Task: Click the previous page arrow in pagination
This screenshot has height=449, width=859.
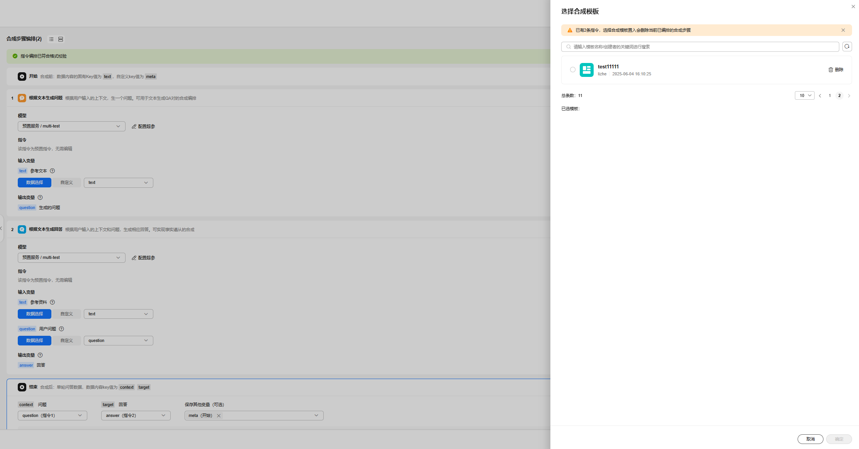Action: [820, 96]
